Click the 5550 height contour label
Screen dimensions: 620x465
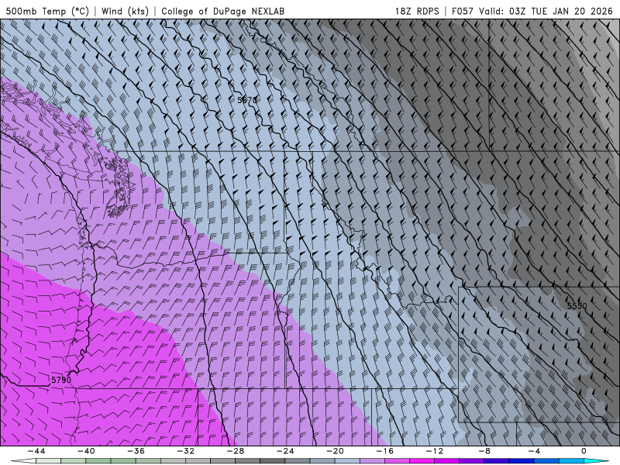(x=577, y=305)
